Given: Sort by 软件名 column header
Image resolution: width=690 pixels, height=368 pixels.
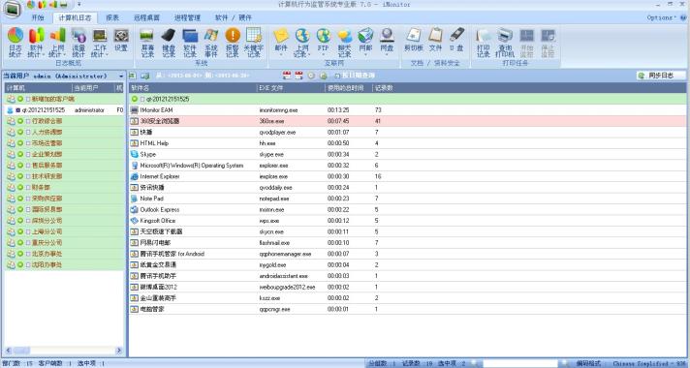Looking at the screenshot, I should [192, 88].
